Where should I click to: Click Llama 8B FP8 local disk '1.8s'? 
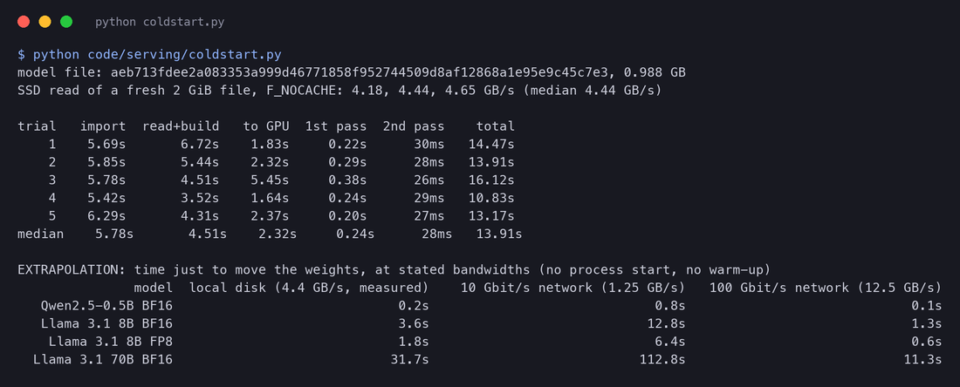(x=414, y=342)
